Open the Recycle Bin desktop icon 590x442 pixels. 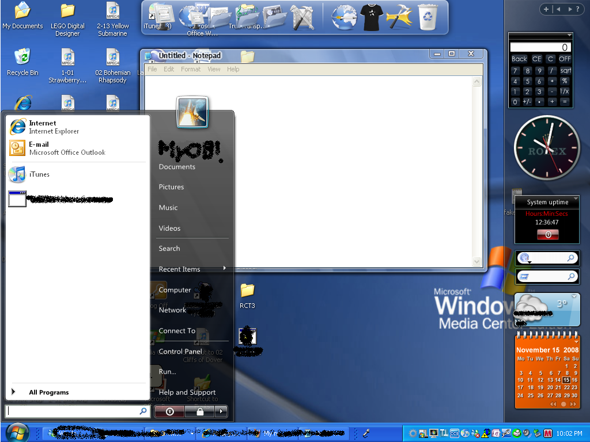[22, 58]
